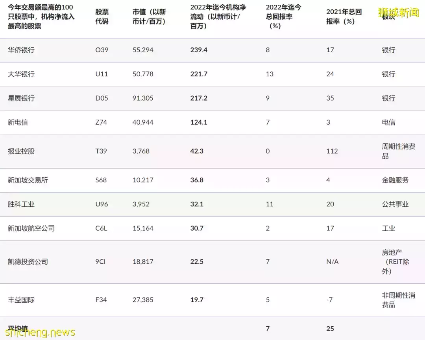This screenshot has width=425, height=340.
Task: Select stock code F34
Action: [101, 300]
